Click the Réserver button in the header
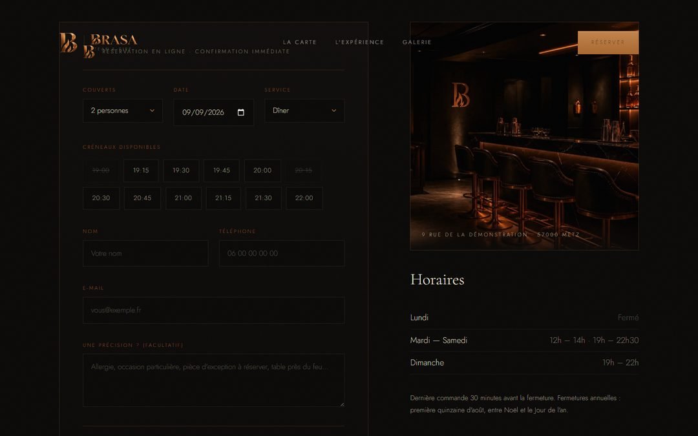 click(x=608, y=43)
